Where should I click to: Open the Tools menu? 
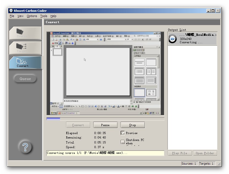[44, 16]
